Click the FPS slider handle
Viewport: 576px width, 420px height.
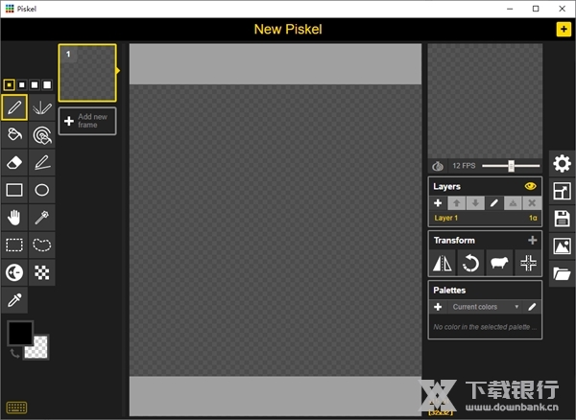pyautogui.click(x=511, y=166)
